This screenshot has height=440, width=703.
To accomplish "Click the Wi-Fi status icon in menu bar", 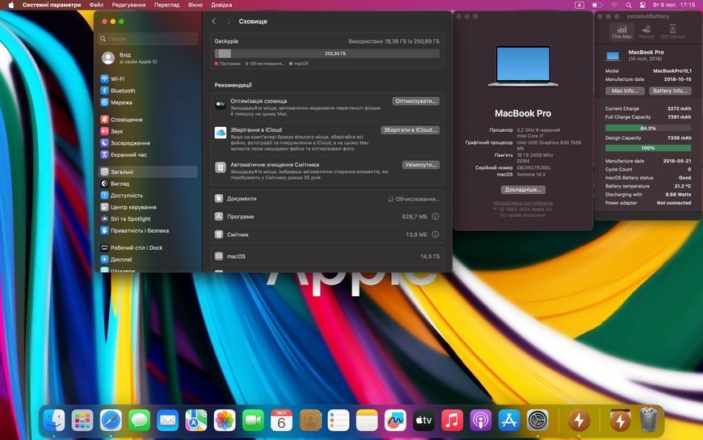I will [x=614, y=5].
